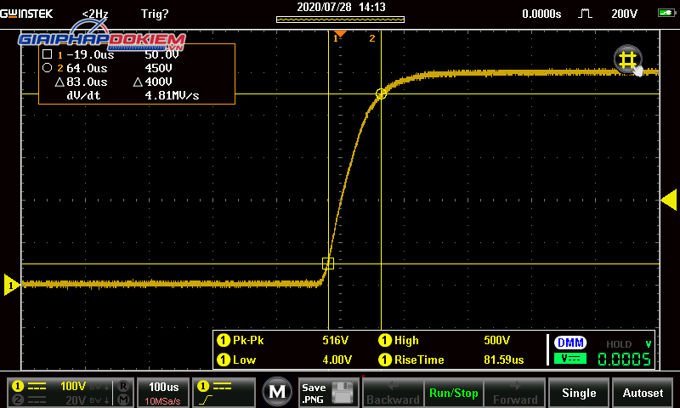Toggle Run/Stop acquisition
The height and width of the screenshot is (408, 680).
click(454, 393)
